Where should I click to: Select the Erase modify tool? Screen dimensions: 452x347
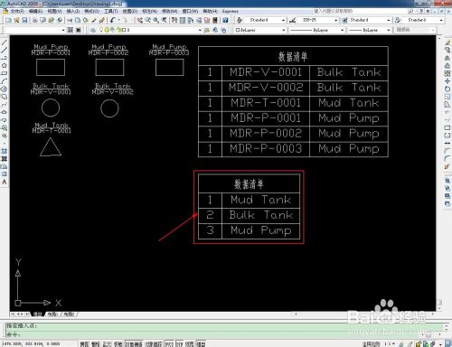(447, 42)
